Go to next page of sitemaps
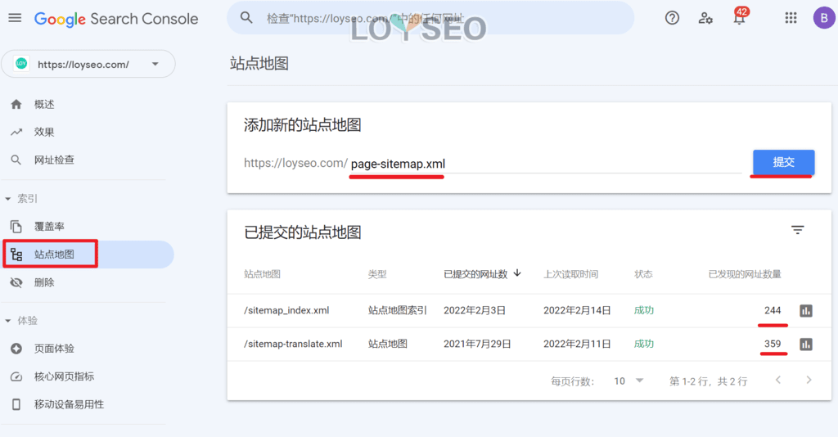838x437 pixels. (x=809, y=380)
